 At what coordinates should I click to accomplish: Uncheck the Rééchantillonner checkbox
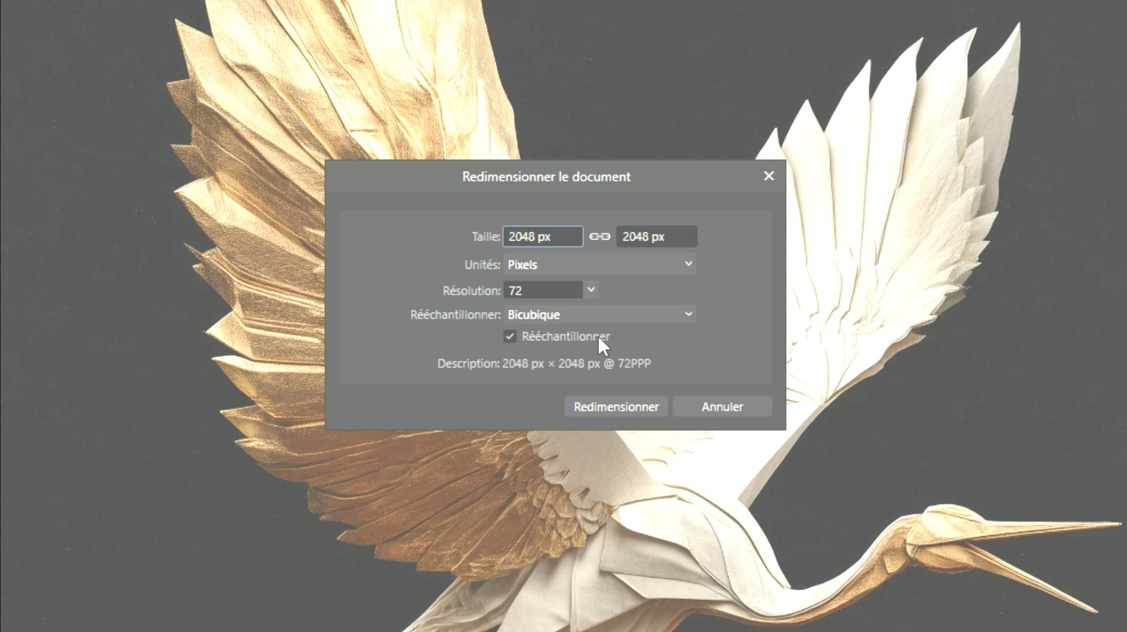click(x=510, y=337)
